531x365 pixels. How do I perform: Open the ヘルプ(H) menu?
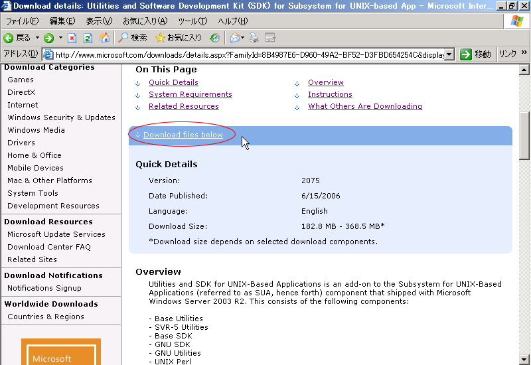[x=233, y=21]
